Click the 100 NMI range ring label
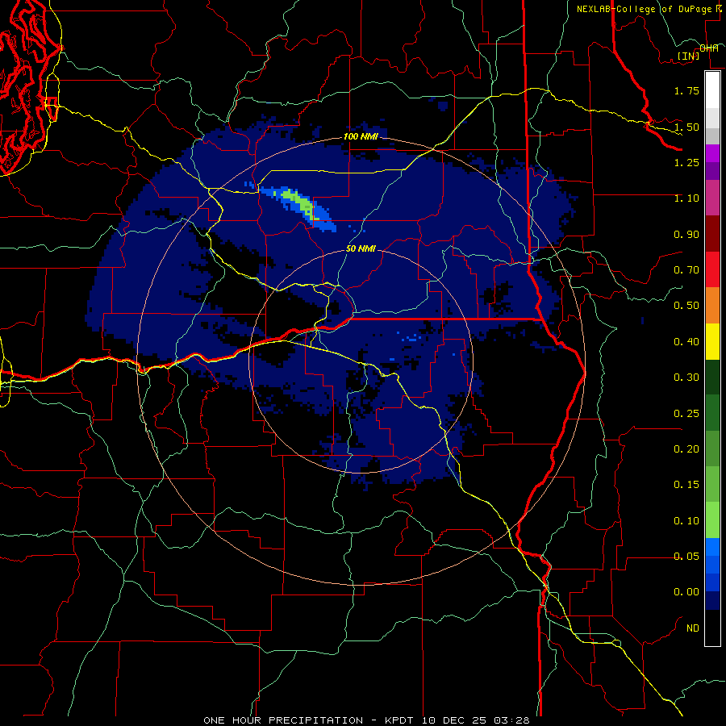Screen dimensions: 726x726 tap(361, 136)
